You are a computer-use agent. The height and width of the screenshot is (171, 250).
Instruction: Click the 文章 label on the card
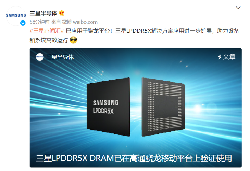pyautogui.click(x=229, y=57)
